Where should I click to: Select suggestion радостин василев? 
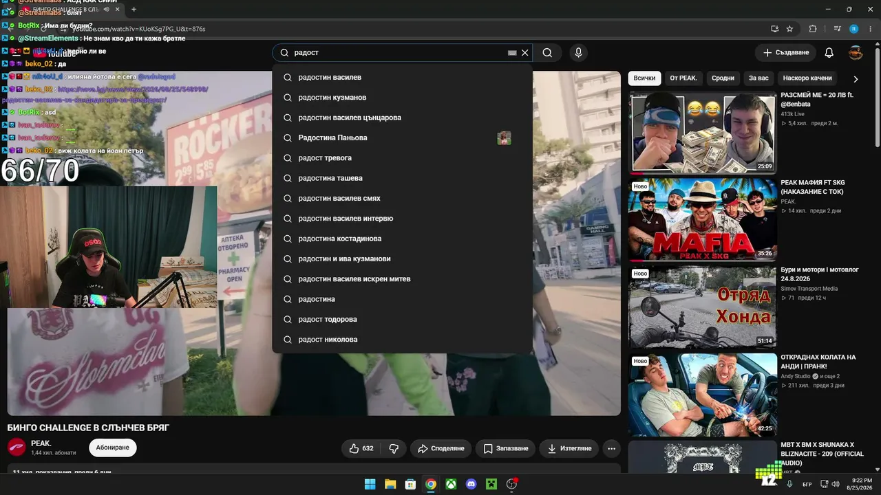(403, 78)
